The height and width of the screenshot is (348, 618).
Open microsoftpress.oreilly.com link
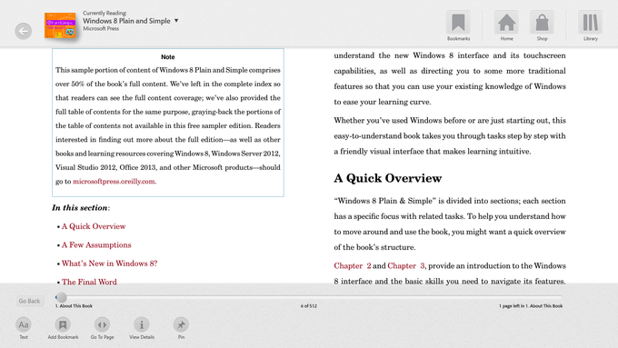click(x=114, y=182)
